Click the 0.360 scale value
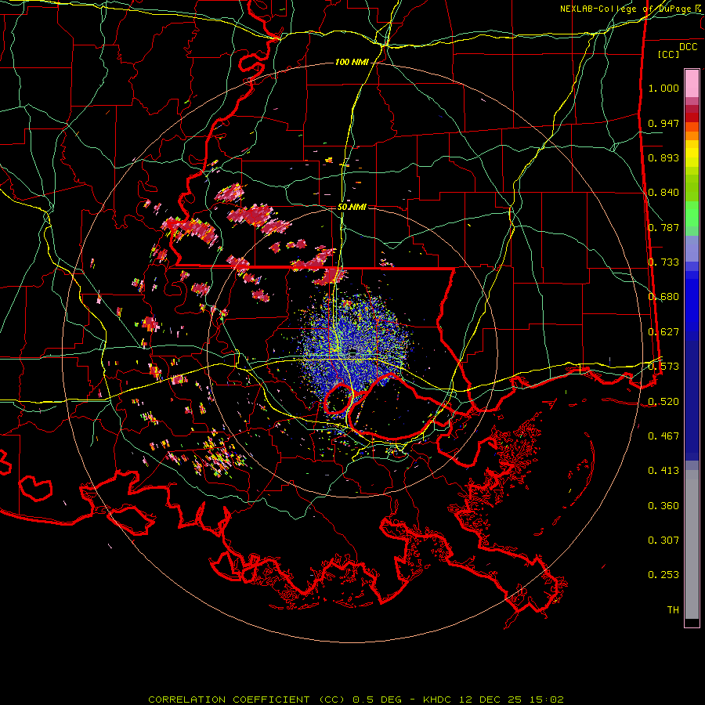The height and width of the screenshot is (705, 705). point(663,506)
